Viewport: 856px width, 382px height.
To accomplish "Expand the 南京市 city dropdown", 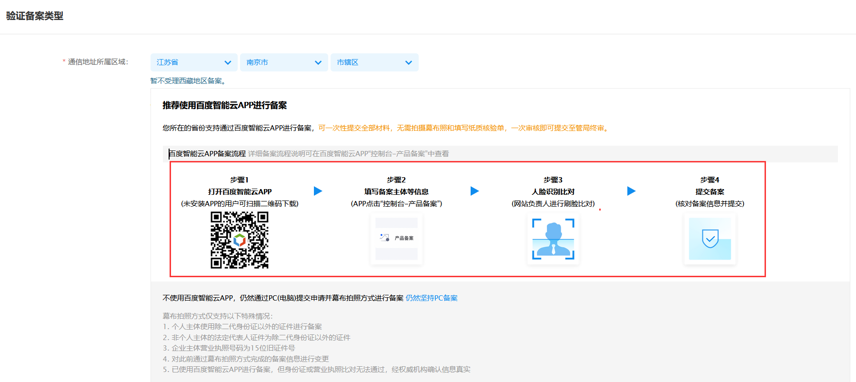I will tap(283, 62).
